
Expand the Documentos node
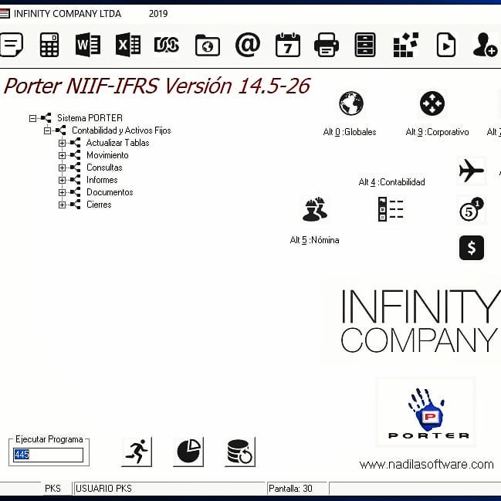62,192
